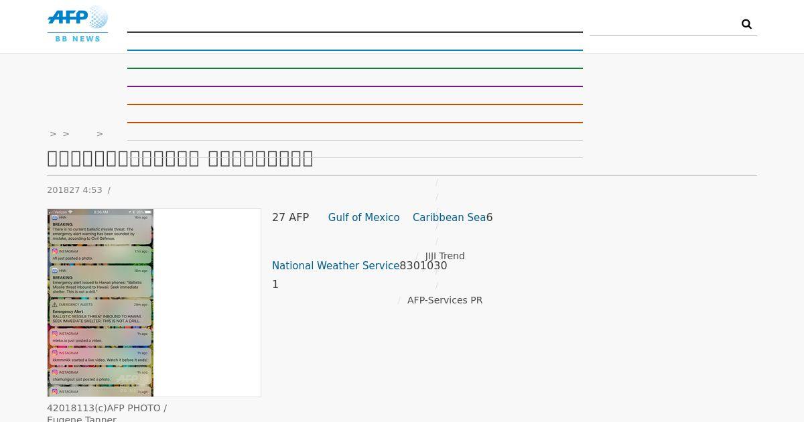
Task: Open the Gulf of Mexico link
Action: 364,218
